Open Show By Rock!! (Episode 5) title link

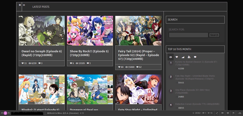(x=89, y=53)
